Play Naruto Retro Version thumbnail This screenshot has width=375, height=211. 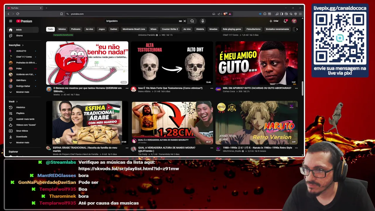pos(257,122)
